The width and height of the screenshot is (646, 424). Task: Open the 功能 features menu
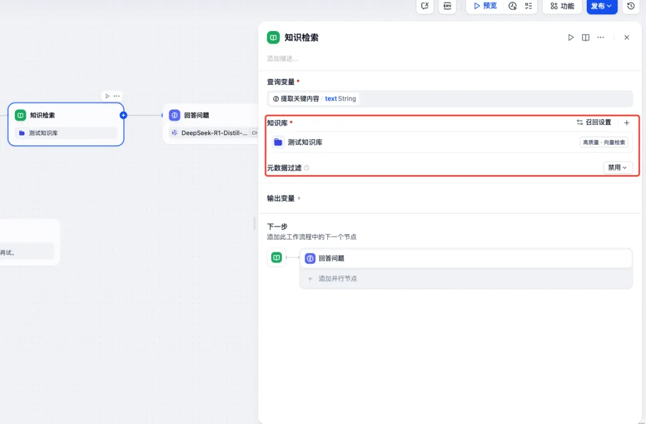[x=562, y=6]
